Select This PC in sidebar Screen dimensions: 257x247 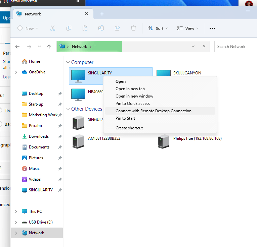pyautogui.click(x=32, y=211)
